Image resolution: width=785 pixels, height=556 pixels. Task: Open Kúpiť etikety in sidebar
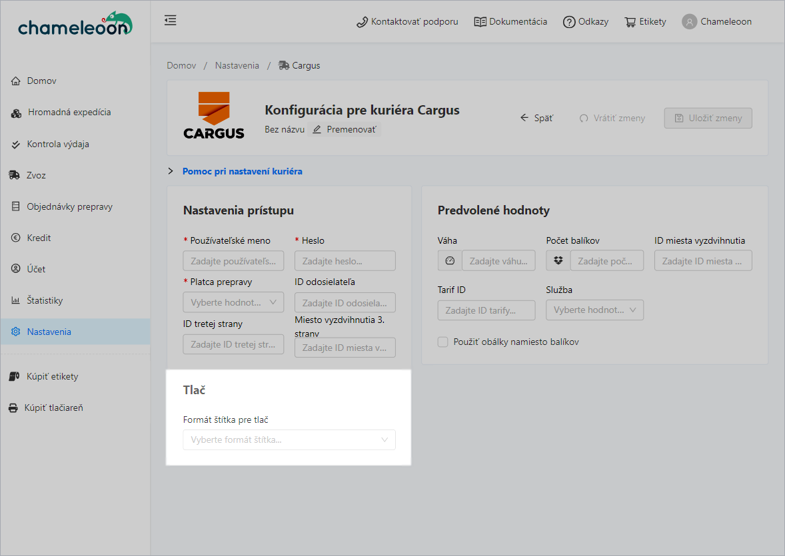click(x=52, y=377)
